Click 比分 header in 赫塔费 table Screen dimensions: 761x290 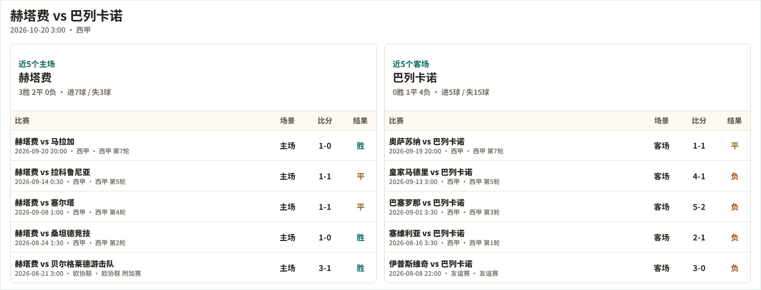click(x=325, y=121)
